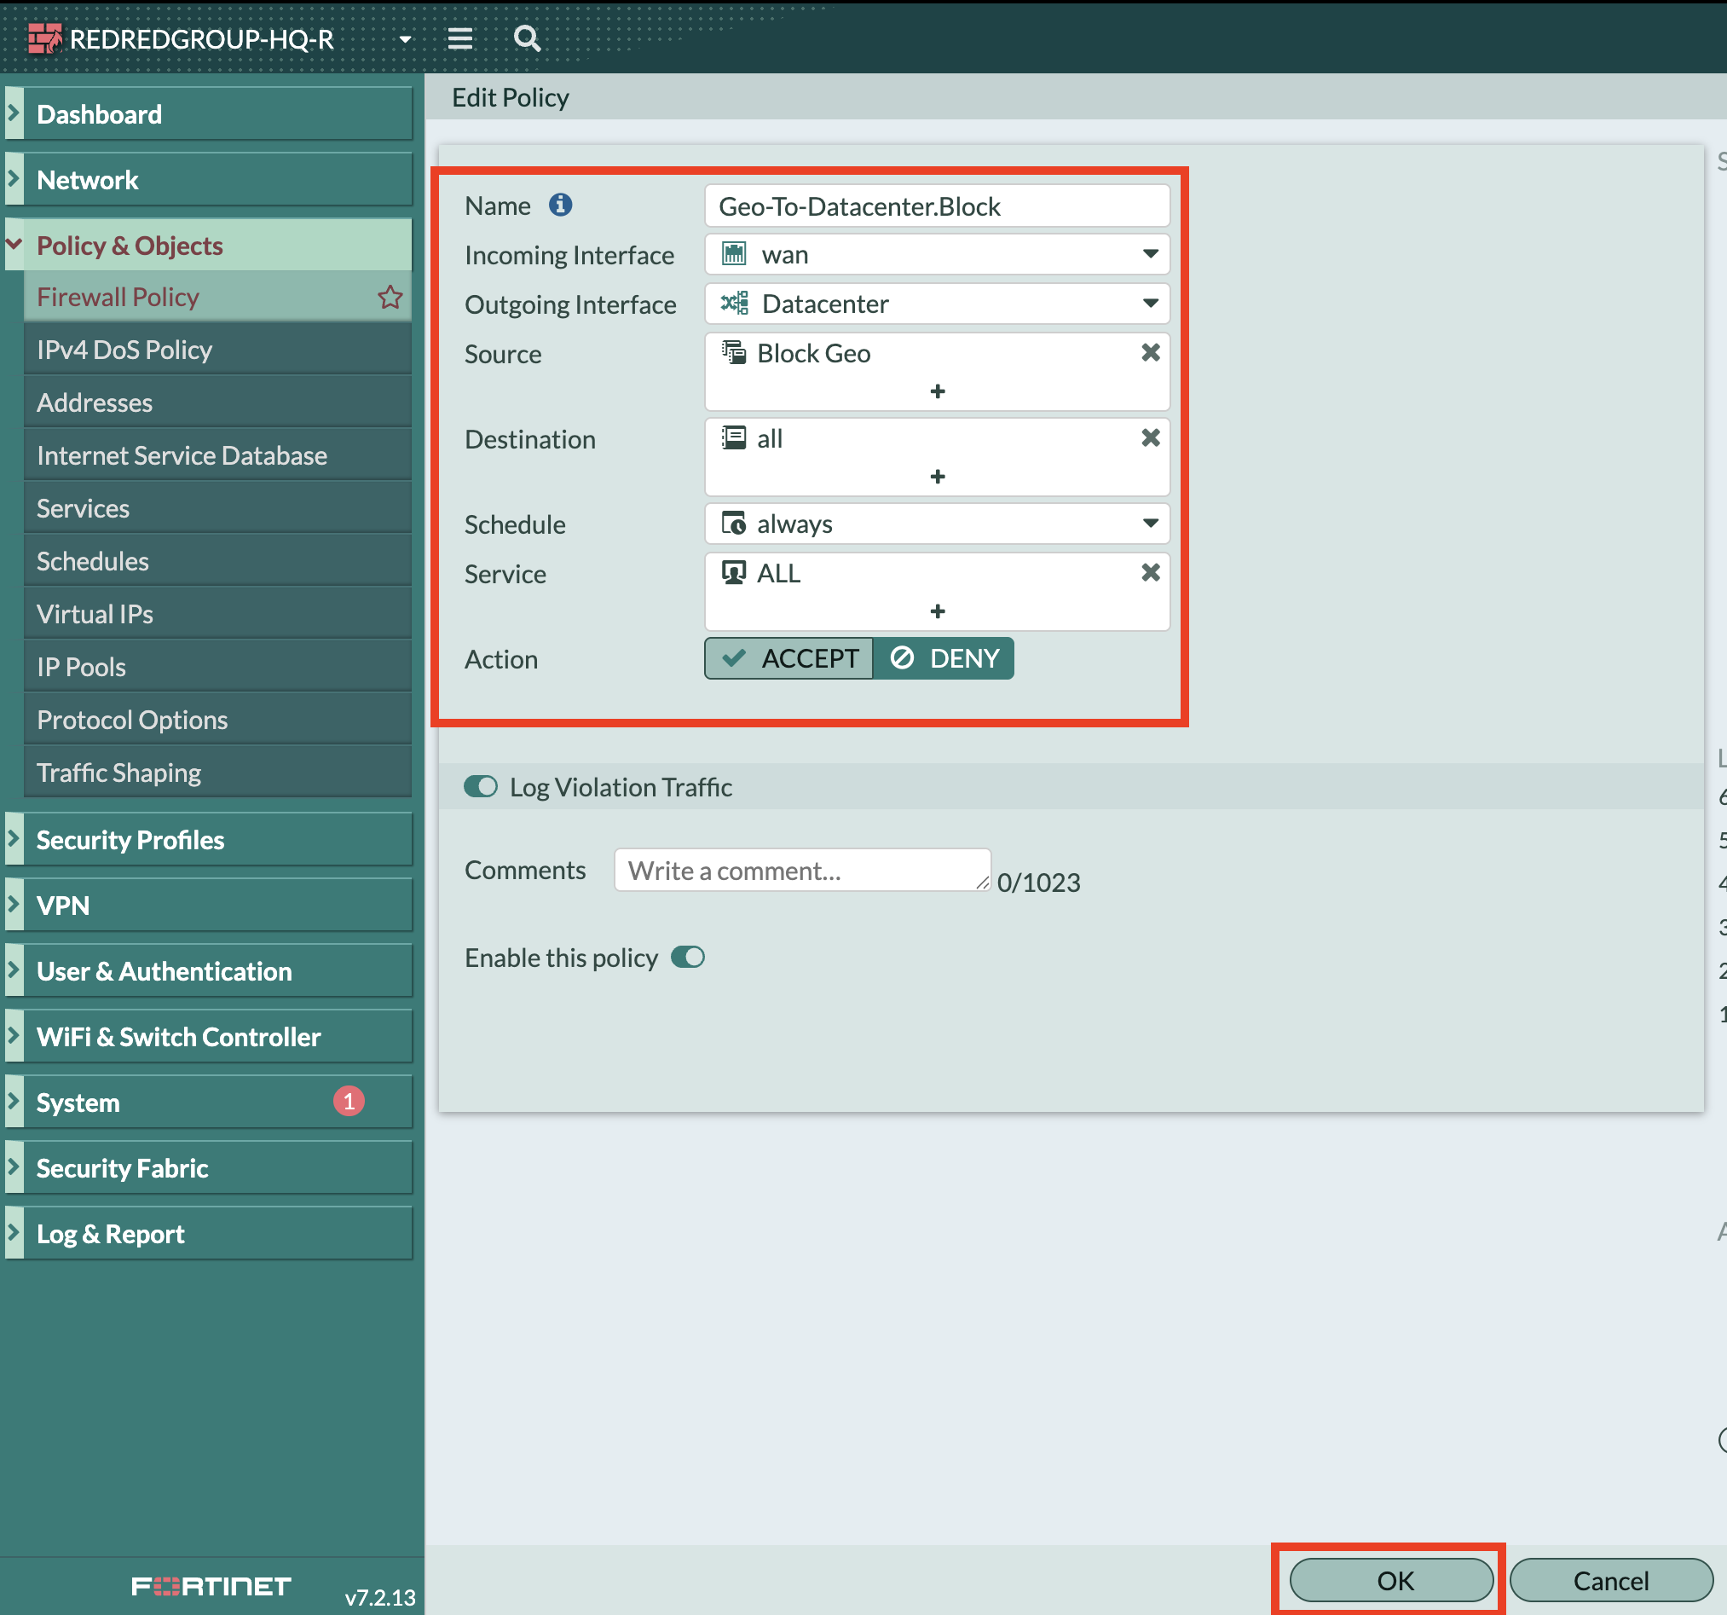Click the search magnifier icon in header
Viewport: 1727px width, 1615px height.
pos(527,38)
